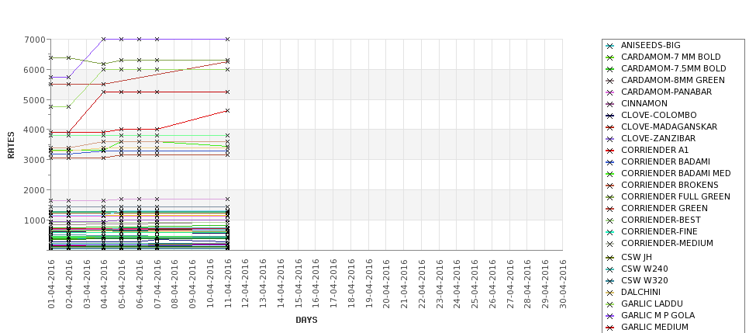Click the 5000 value on the rates axis
Viewport: 756px width, 333px height.
click(35, 99)
